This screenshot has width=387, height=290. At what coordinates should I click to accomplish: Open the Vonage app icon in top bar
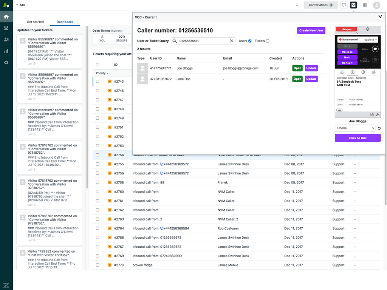pos(353,5)
